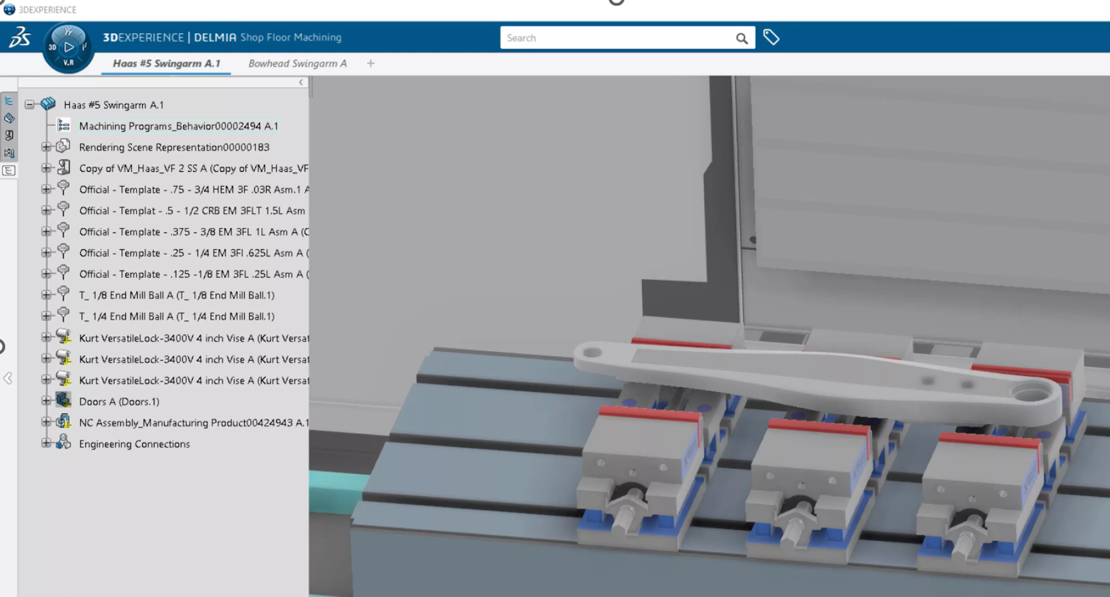Switch to Bowhead Swingarm A tab
Image resolution: width=1110 pixels, height=597 pixels.
click(x=297, y=63)
